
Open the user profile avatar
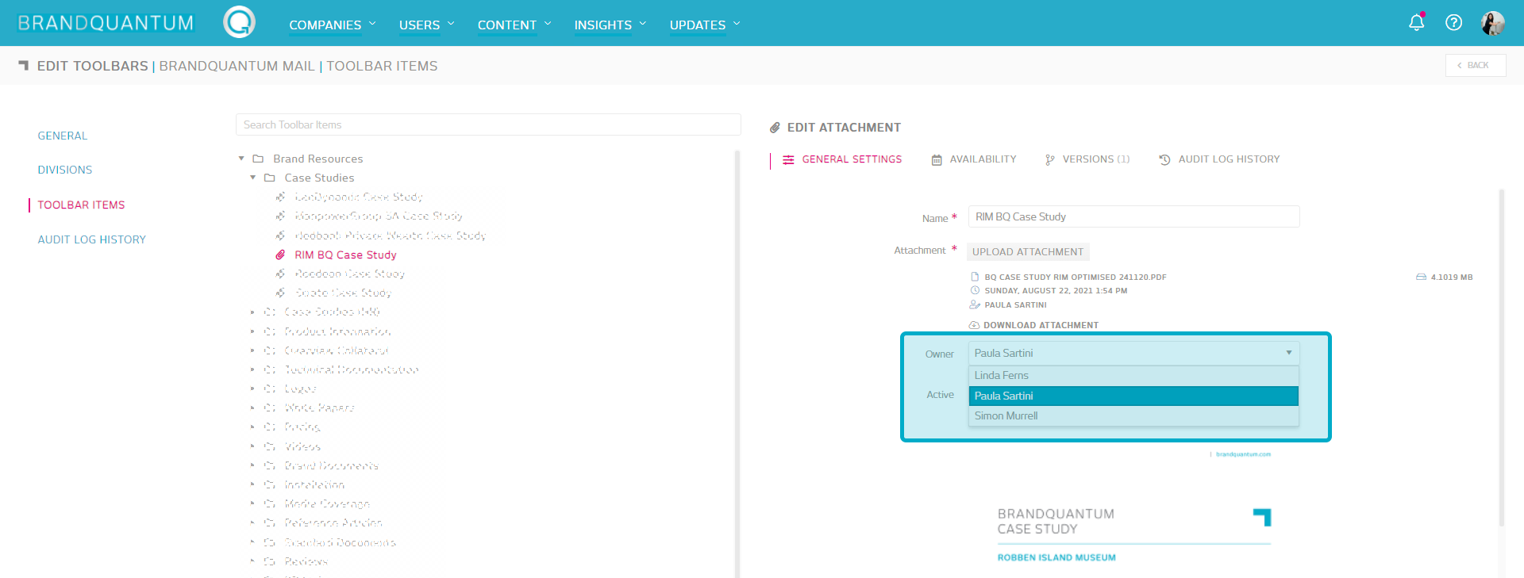tap(1492, 23)
